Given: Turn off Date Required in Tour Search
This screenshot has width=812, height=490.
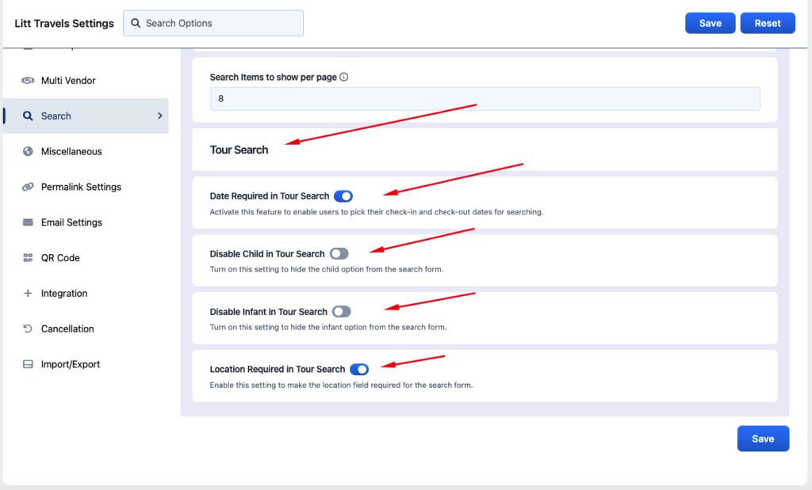Looking at the screenshot, I should [343, 196].
